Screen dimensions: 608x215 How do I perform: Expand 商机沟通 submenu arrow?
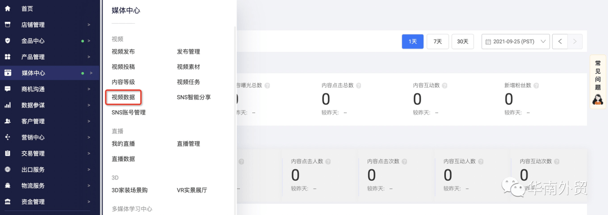click(89, 89)
